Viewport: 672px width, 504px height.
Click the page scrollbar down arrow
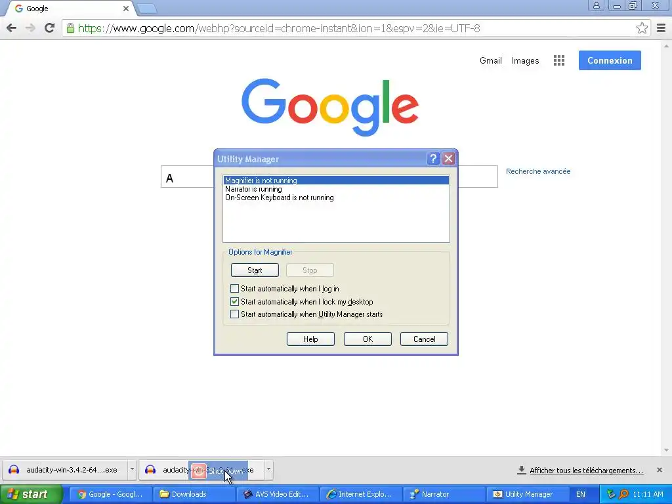[x=666, y=450]
